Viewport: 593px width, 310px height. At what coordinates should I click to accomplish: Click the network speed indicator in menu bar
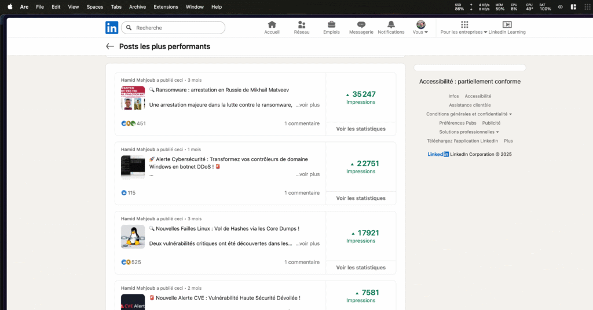coord(480,7)
